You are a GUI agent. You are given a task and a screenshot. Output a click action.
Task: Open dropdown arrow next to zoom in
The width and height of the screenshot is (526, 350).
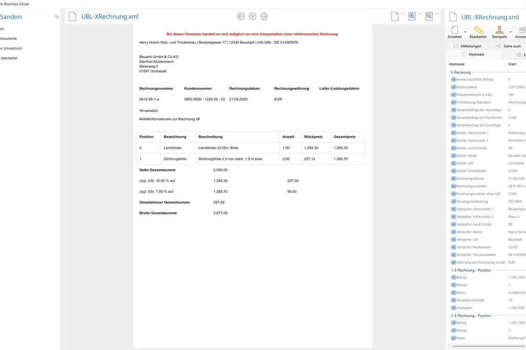pos(420,14)
